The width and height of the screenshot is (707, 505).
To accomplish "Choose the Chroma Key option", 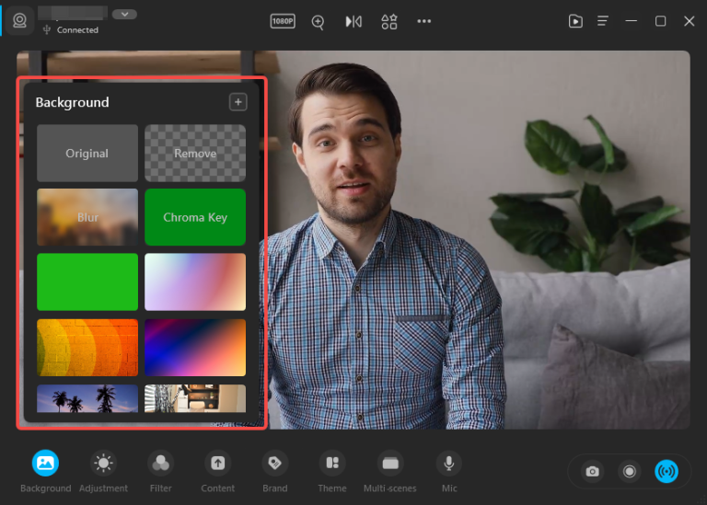I will 195,217.
